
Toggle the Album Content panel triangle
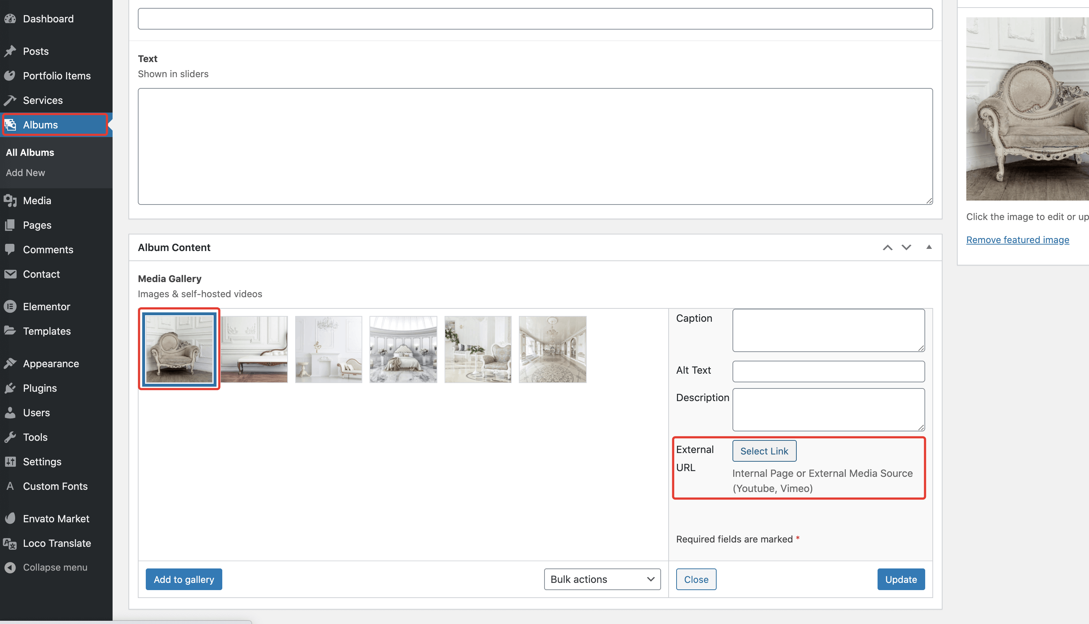(929, 247)
